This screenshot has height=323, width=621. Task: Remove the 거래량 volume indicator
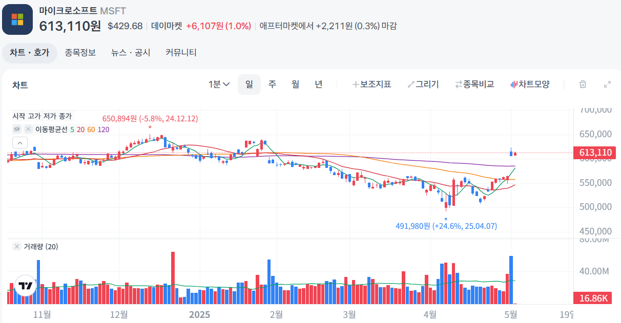coord(16,247)
